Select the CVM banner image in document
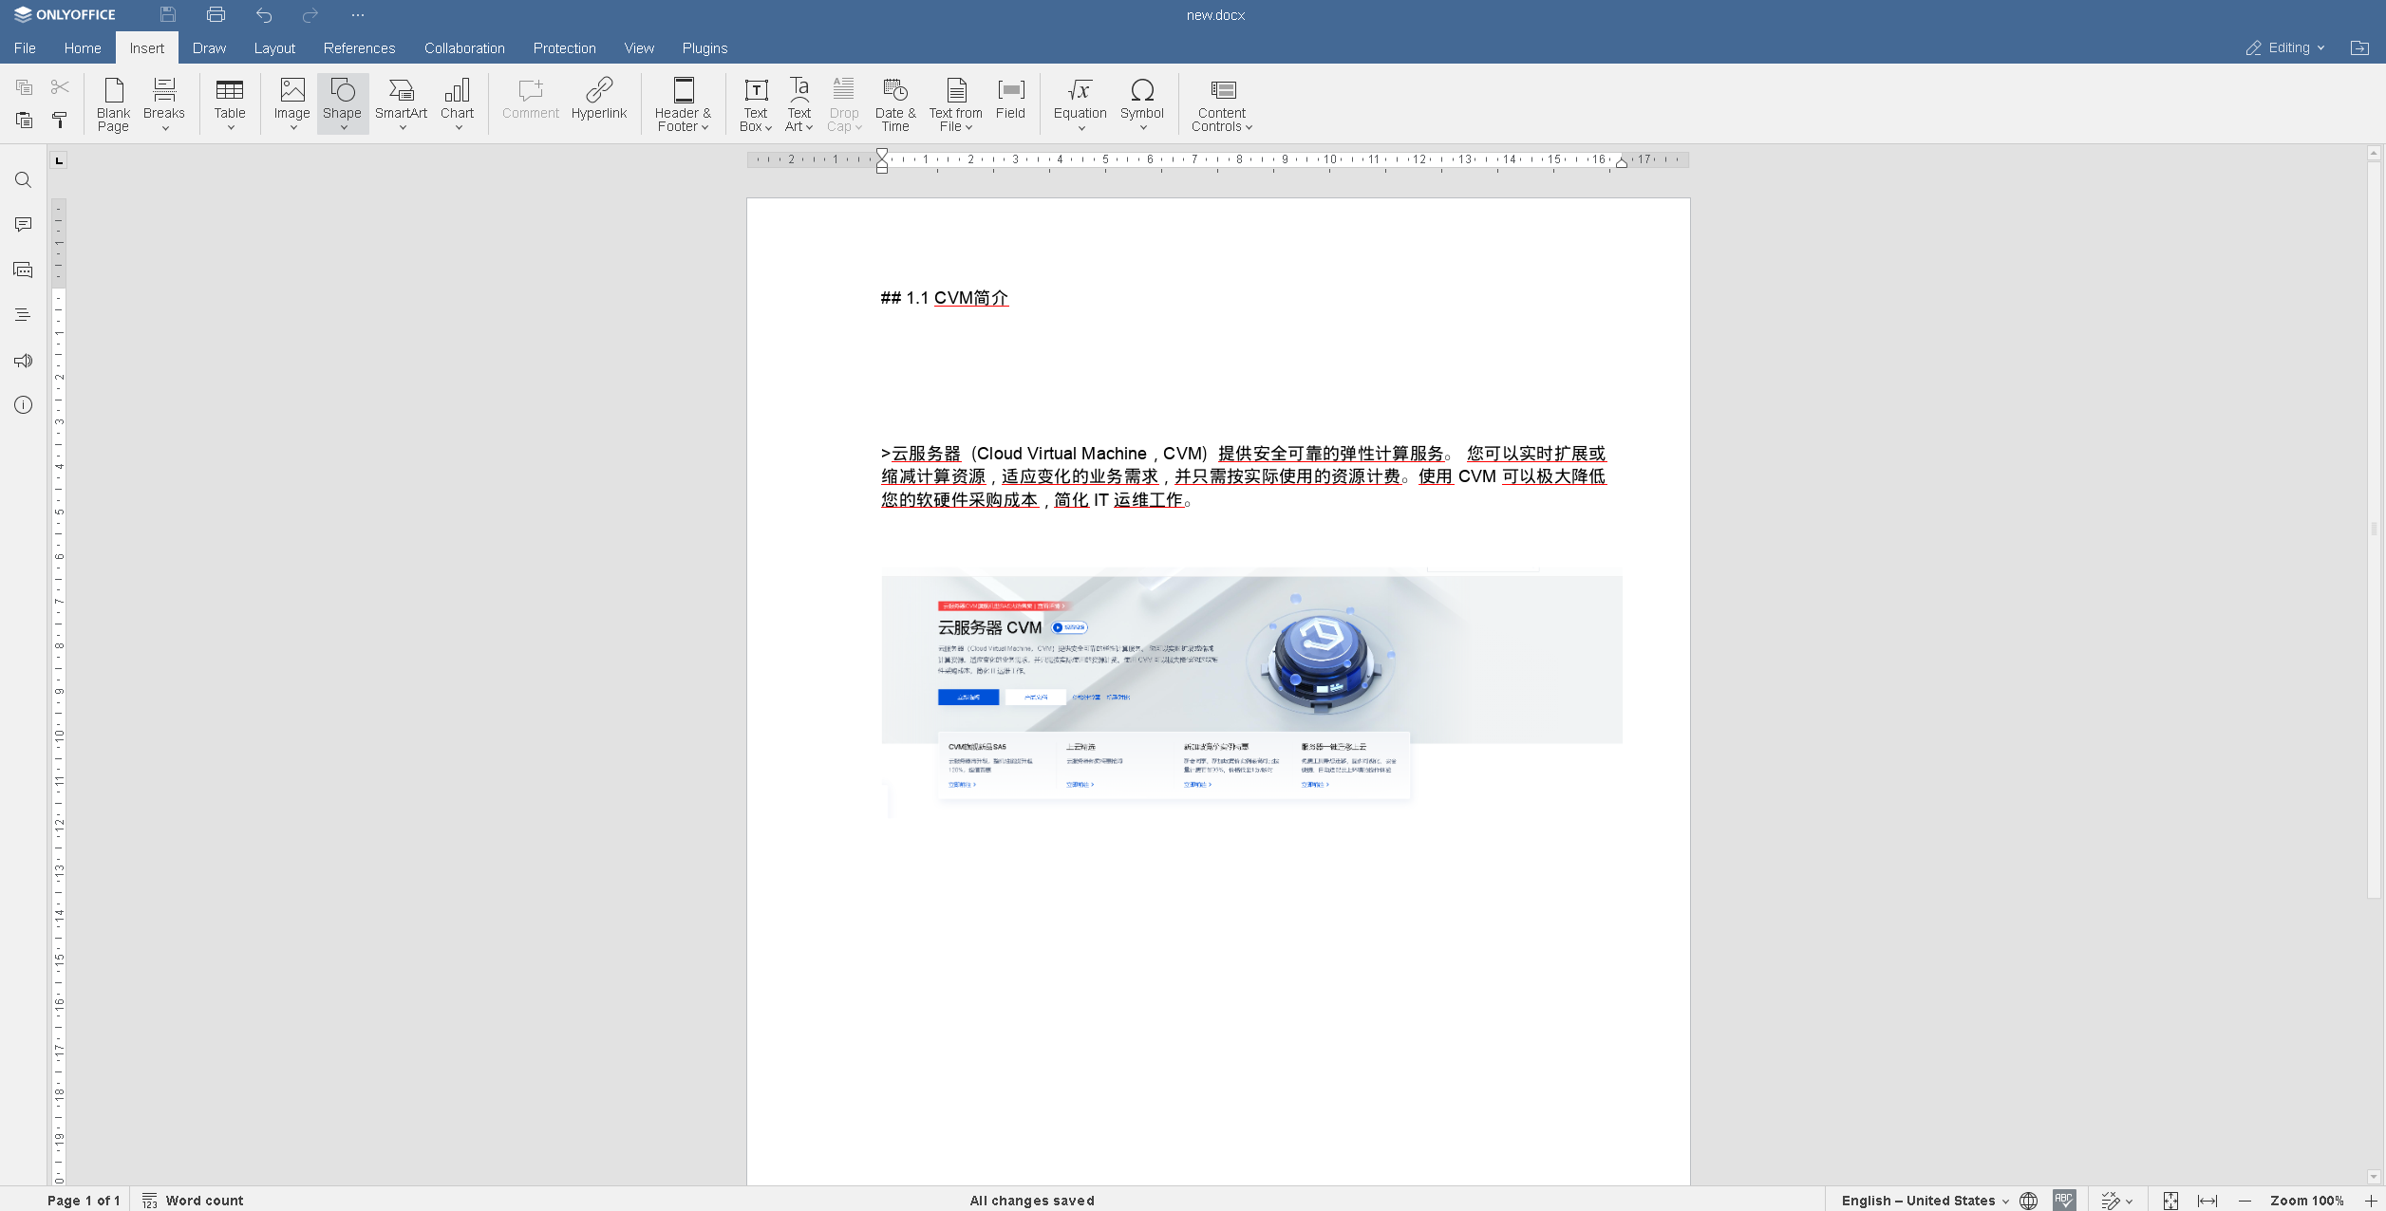Image resolution: width=2386 pixels, height=1211 pixels. pyautogui.click(x=1250, y=685)
